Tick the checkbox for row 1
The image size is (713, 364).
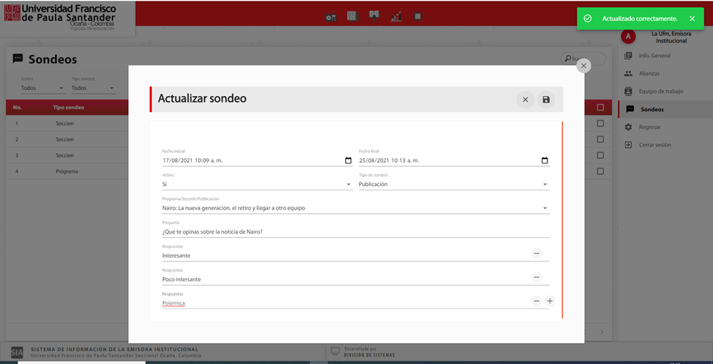tap(600, 123)
